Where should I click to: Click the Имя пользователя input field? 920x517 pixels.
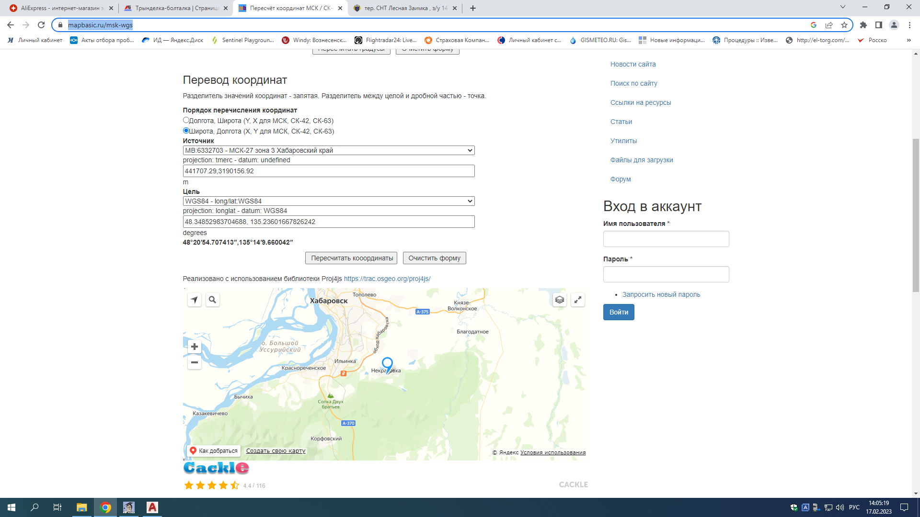click(666, 239)
